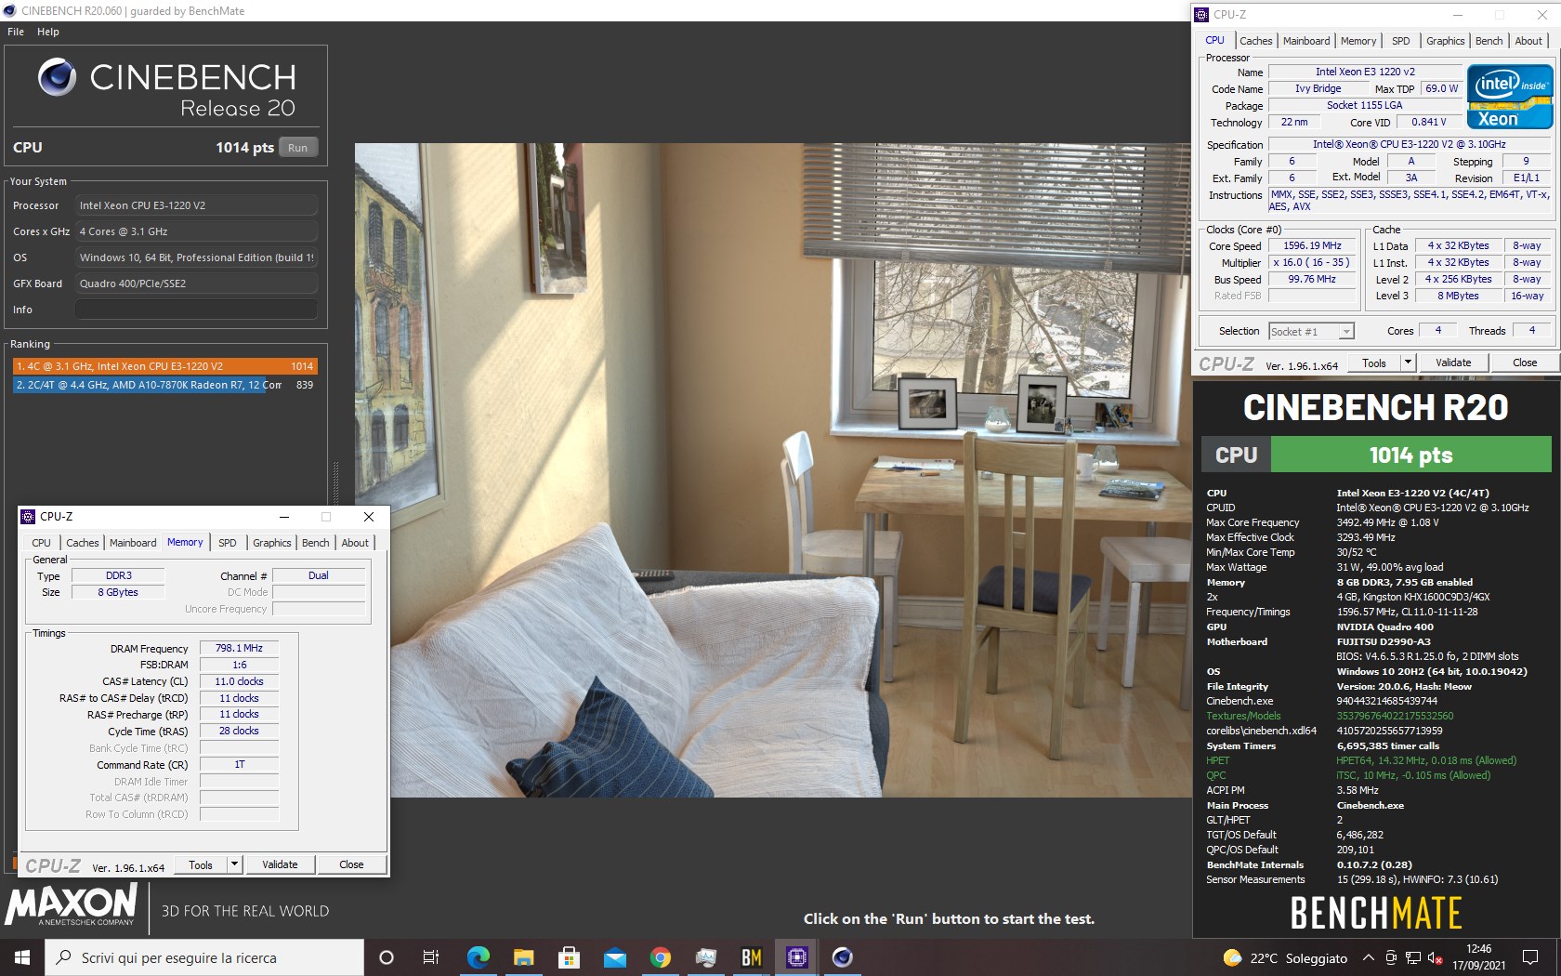Show hidden system tray icons
This screenshot has width=1561, height=976.
pos(1368,957)
